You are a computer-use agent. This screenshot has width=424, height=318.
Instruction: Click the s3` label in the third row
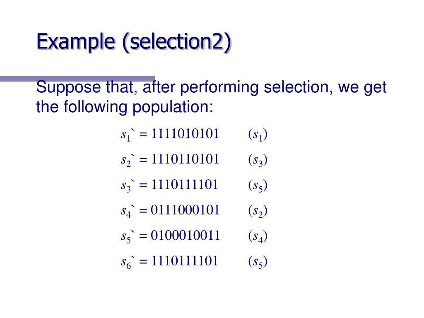coord(128,185)
